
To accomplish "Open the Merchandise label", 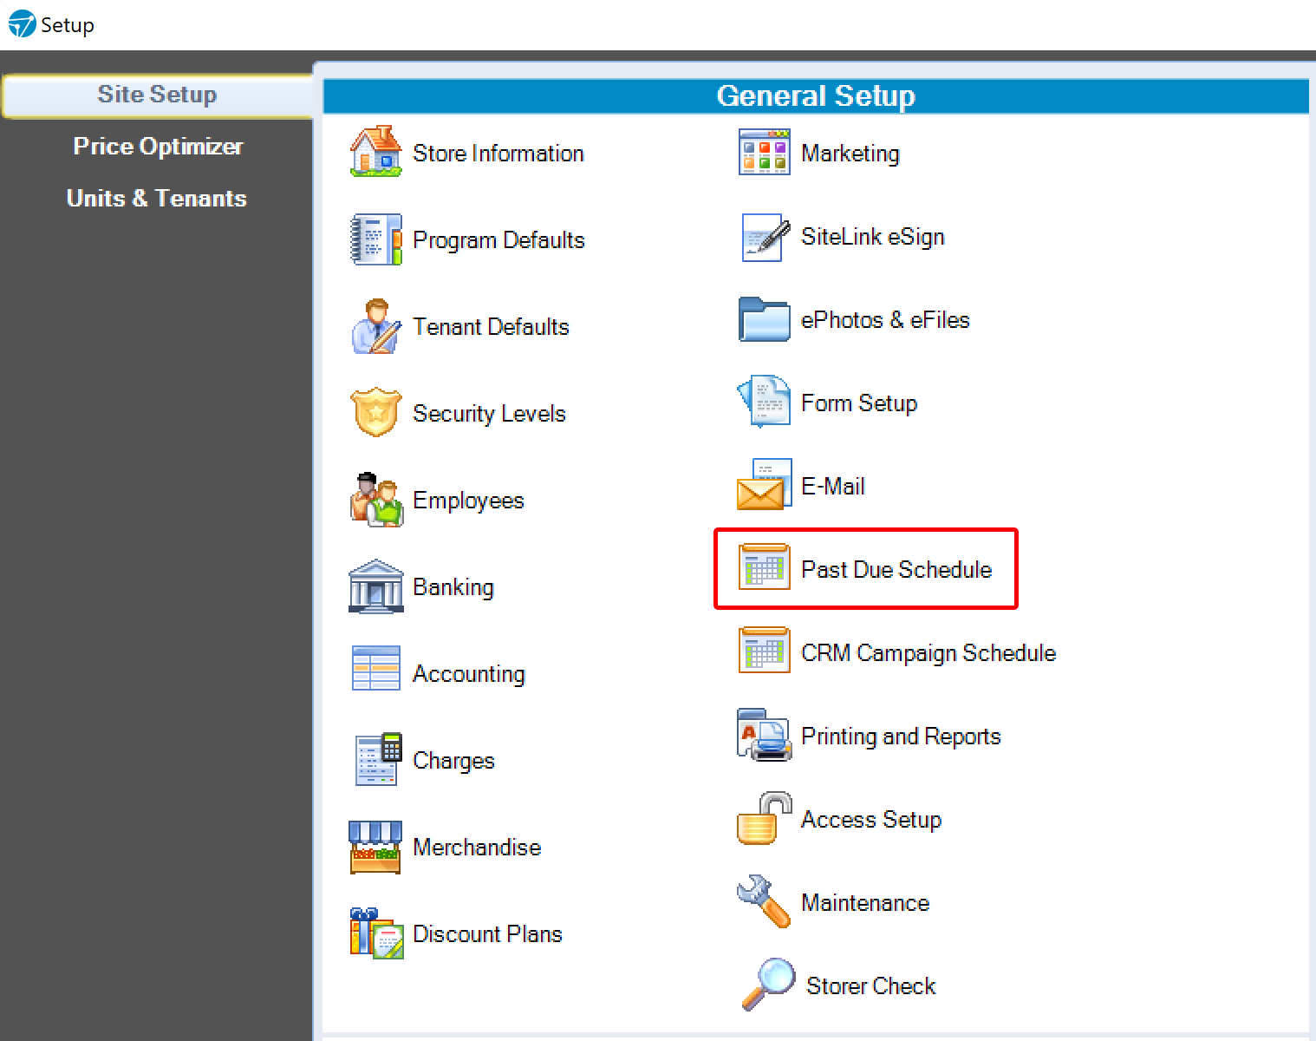I will point(477,848).
